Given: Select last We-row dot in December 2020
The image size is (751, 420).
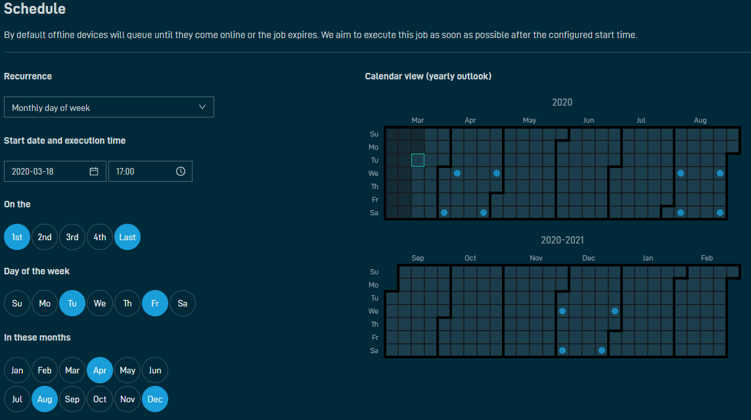Looking at the screenshot, I should coord(615,311).
